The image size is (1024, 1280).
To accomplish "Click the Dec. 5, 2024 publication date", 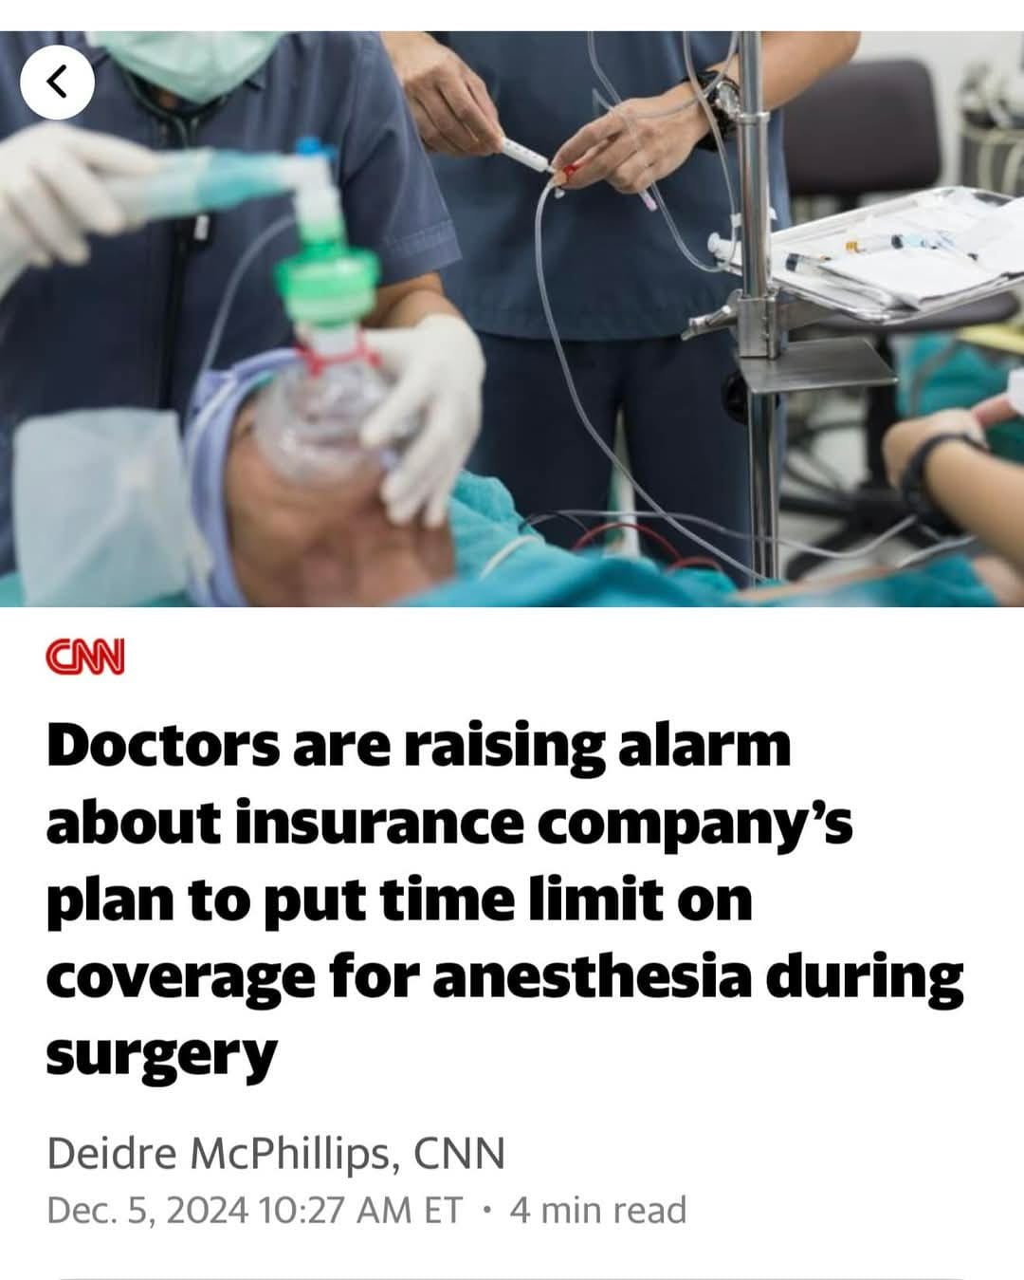I will click(x=148, y=1210).
